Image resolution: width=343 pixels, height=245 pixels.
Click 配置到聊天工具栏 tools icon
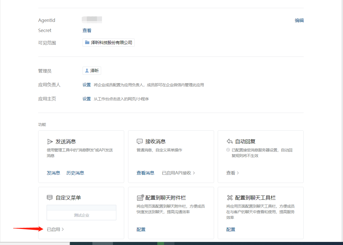coord(230,198)
